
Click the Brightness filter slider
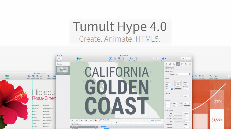178,124
